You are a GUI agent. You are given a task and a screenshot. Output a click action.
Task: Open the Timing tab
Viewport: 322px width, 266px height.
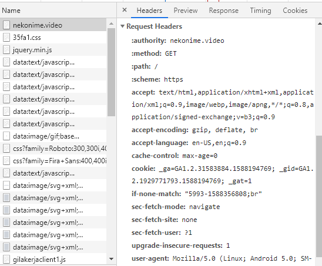(260, 11)
